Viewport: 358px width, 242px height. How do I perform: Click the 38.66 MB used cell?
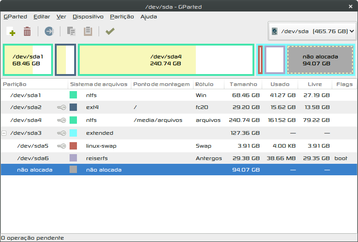[281, 158]
